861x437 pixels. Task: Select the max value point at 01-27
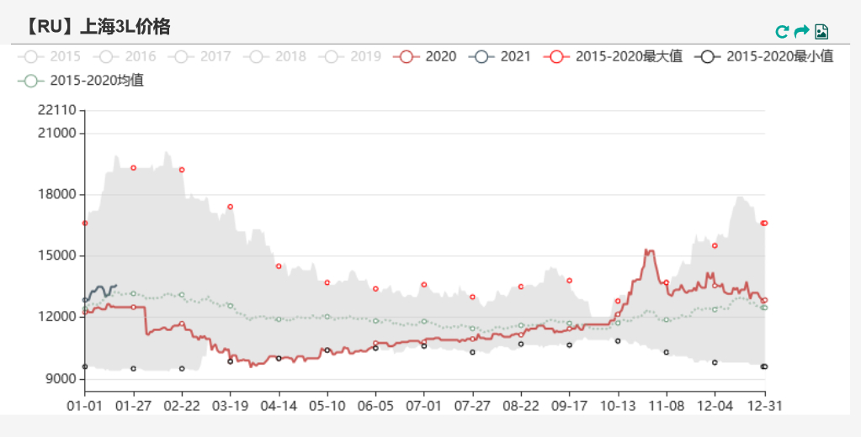(x=134, y=168)
